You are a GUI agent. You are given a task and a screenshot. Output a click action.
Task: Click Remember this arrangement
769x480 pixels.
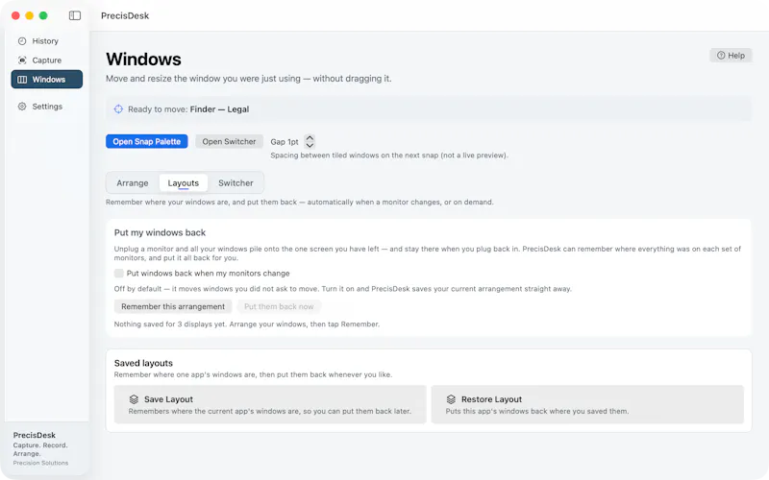(x=173, y=306)
